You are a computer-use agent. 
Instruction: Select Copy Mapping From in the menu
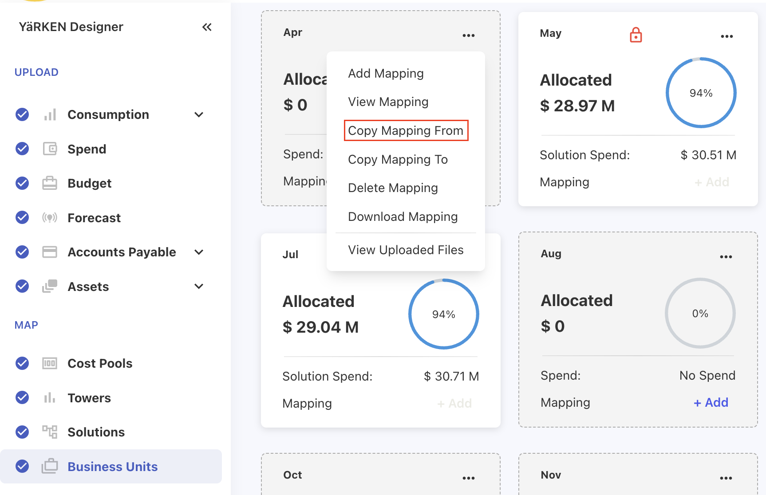click(406, 130)
